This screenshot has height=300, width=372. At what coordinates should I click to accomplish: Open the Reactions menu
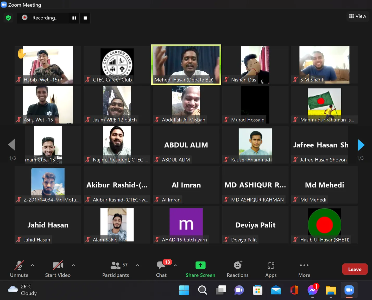(238, 269)
